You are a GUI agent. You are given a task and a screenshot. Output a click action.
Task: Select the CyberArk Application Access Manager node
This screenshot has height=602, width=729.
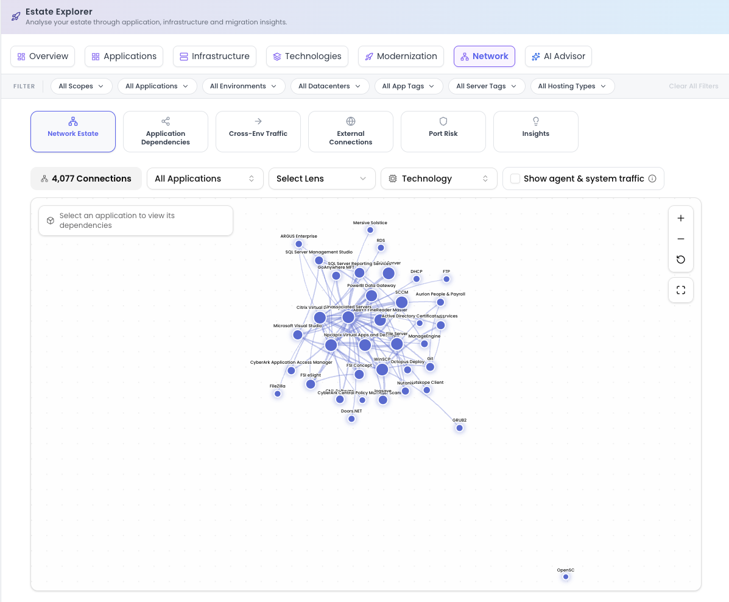(291, 371)
